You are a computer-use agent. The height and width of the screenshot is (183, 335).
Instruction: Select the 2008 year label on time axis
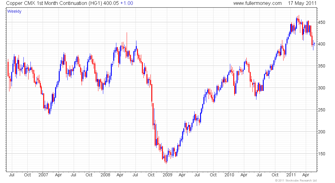point(105,175)
